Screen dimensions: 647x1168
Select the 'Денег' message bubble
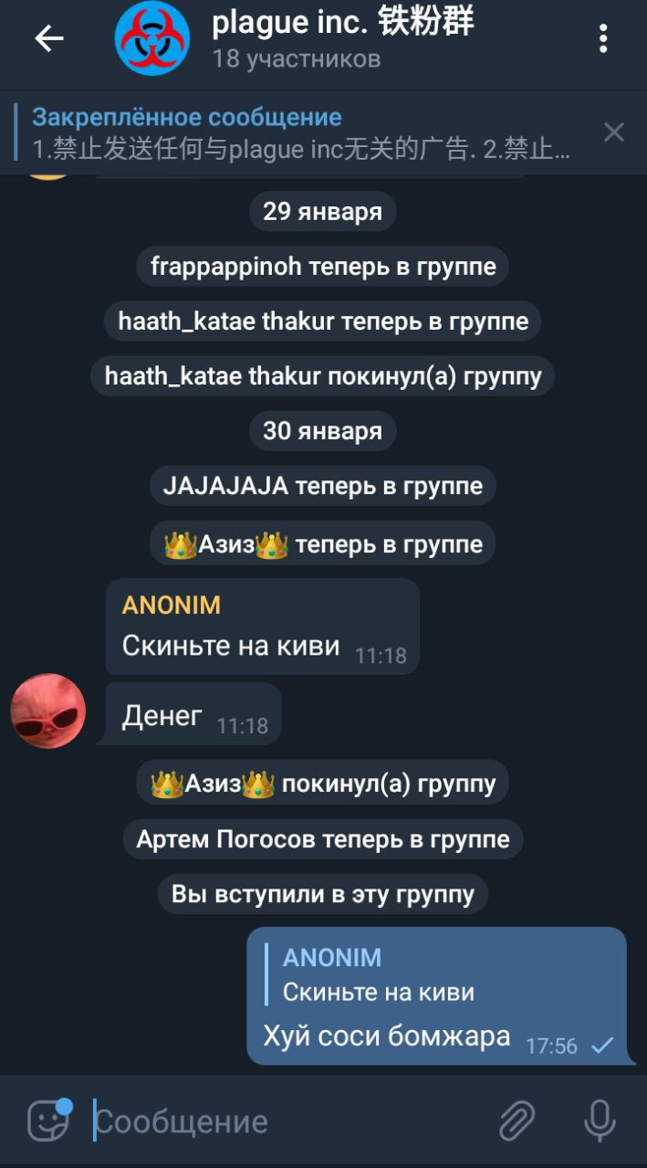tap(193, 714)
